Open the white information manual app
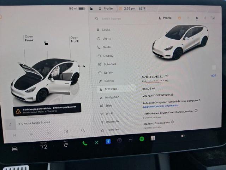This screenshot has width=226, height=170. click(x=153, y=138)
